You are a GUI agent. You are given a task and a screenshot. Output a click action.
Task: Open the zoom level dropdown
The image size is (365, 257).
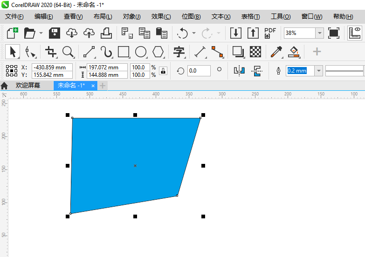319,33
